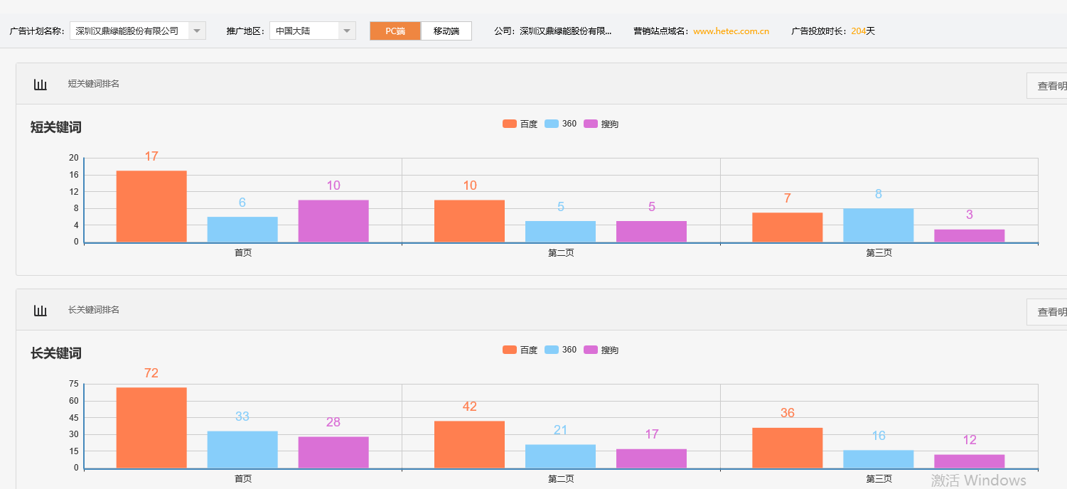
Task: Click bar chart icon beside 长关键词排名
Action: click(41, 311)
